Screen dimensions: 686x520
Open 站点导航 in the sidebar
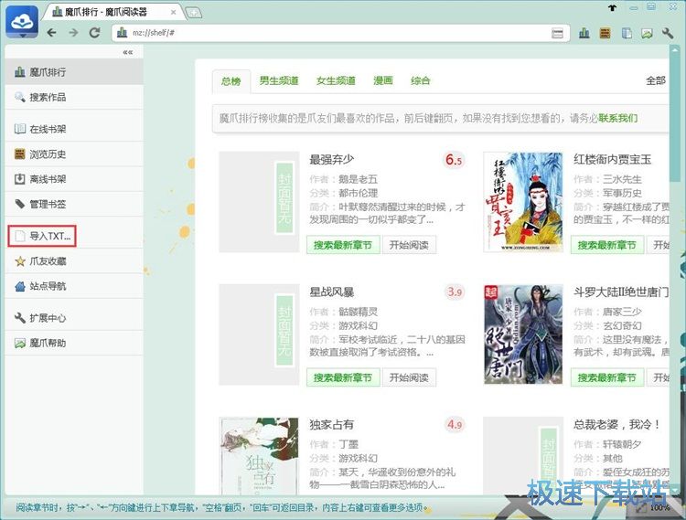(x=74, y=286)
